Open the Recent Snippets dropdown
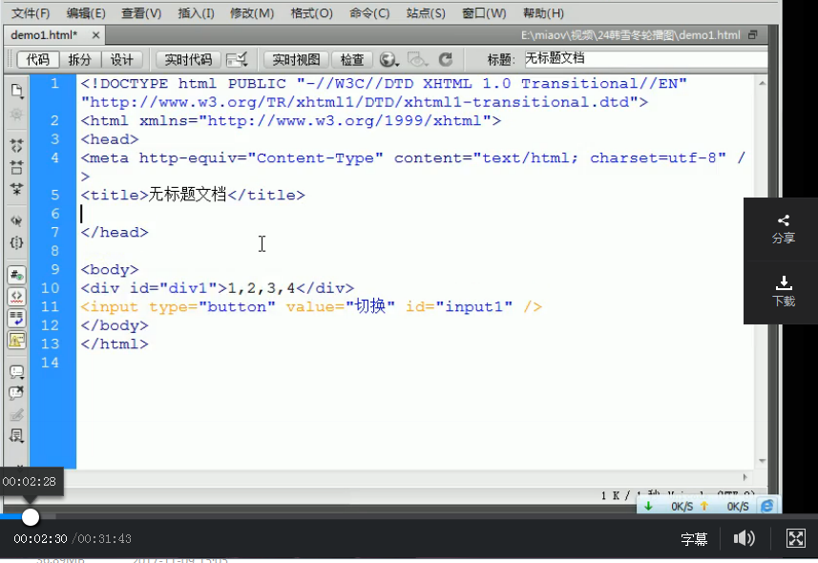Viewport: 818px width, 563px height. tap(16, 436)
